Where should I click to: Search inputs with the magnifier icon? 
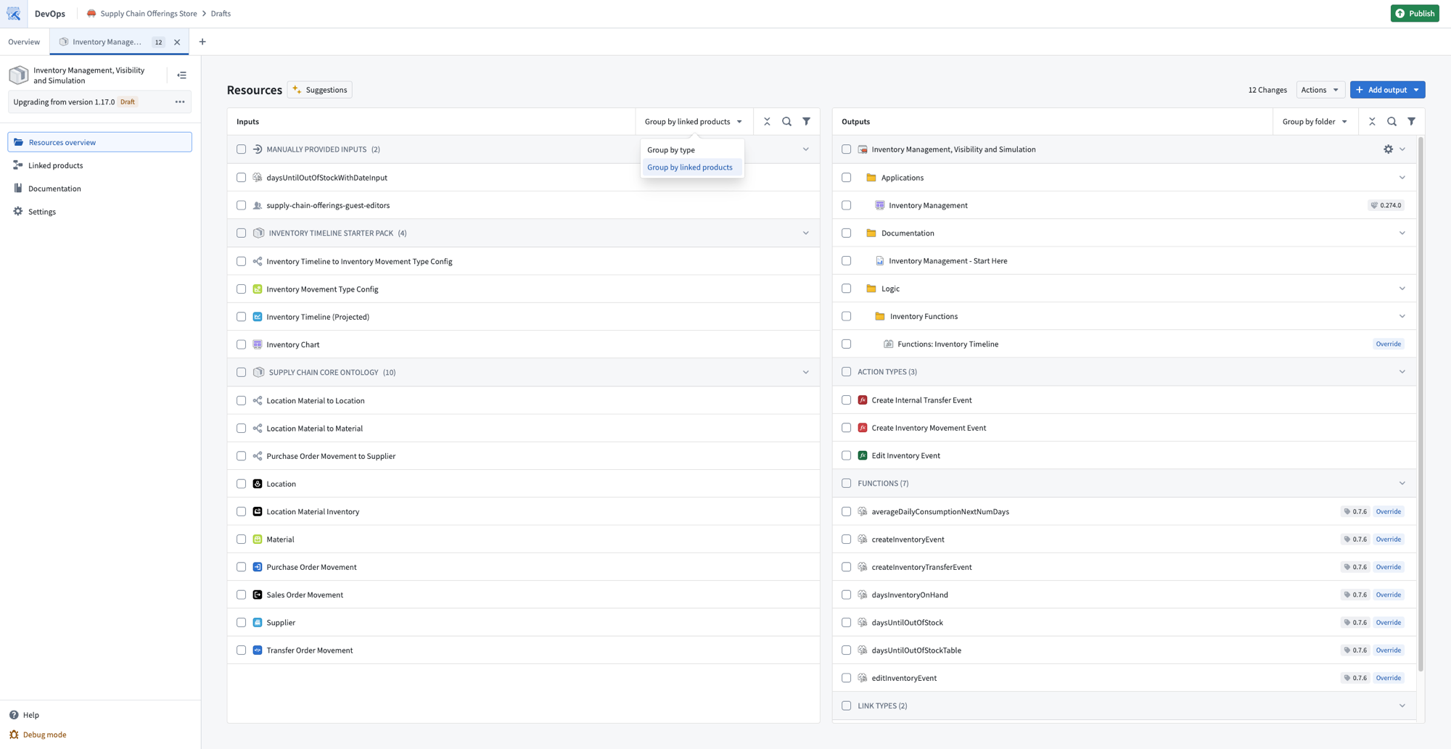pyautogui.click(x=786, y=122)
